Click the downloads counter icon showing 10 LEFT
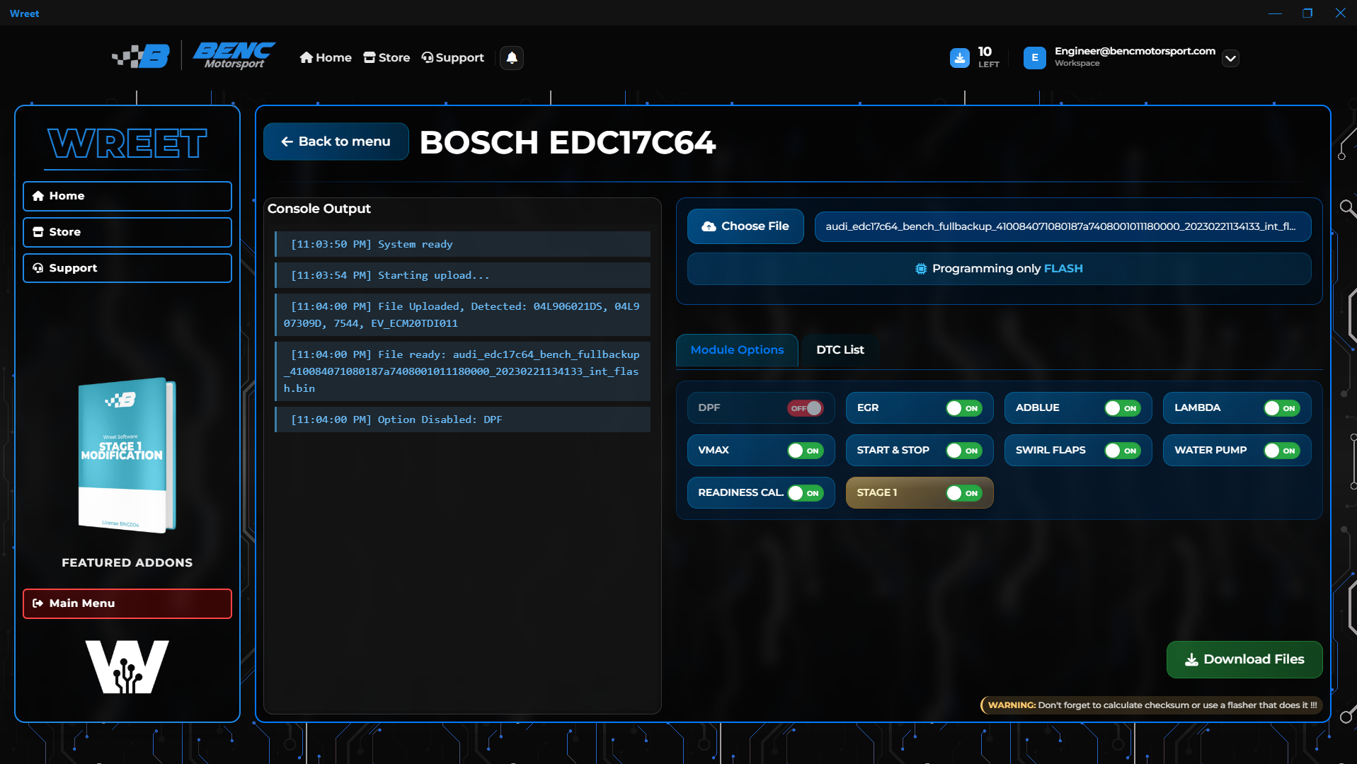The width and height of the screenshot is (1357, 764). click(959, 58)
